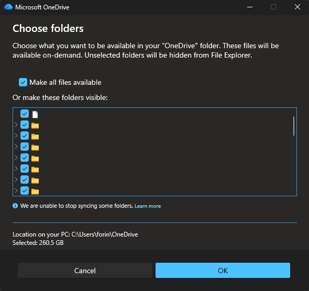Expand the third folder with its chevron
309x291 pixels.
(16, 147)
